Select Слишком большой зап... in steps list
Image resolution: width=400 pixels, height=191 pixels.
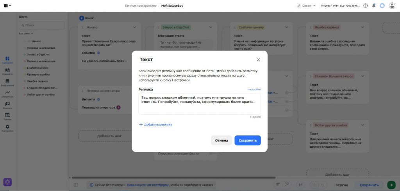point(42,88)
